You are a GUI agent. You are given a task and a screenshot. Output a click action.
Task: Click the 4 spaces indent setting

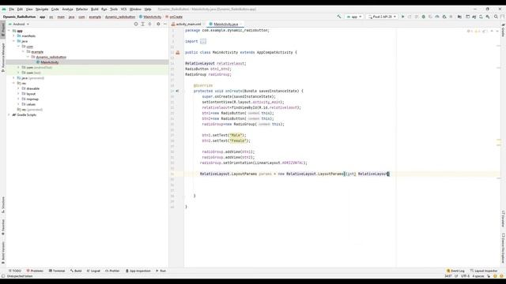[478, 276]
